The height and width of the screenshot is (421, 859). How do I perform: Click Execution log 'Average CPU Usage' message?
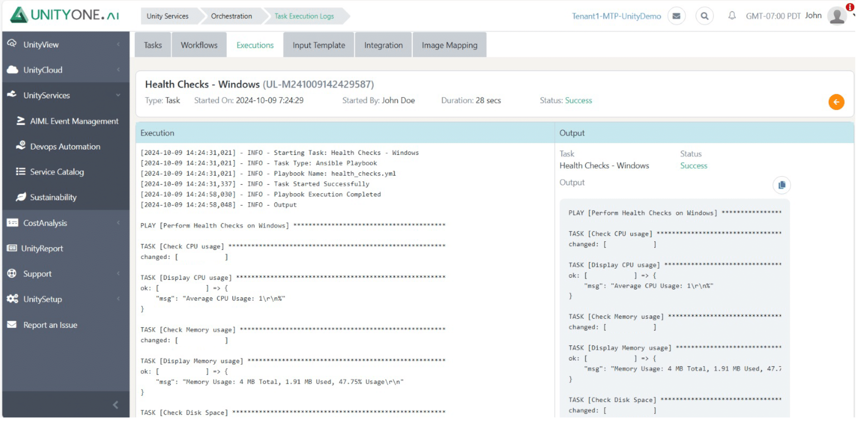coord(221,299)
